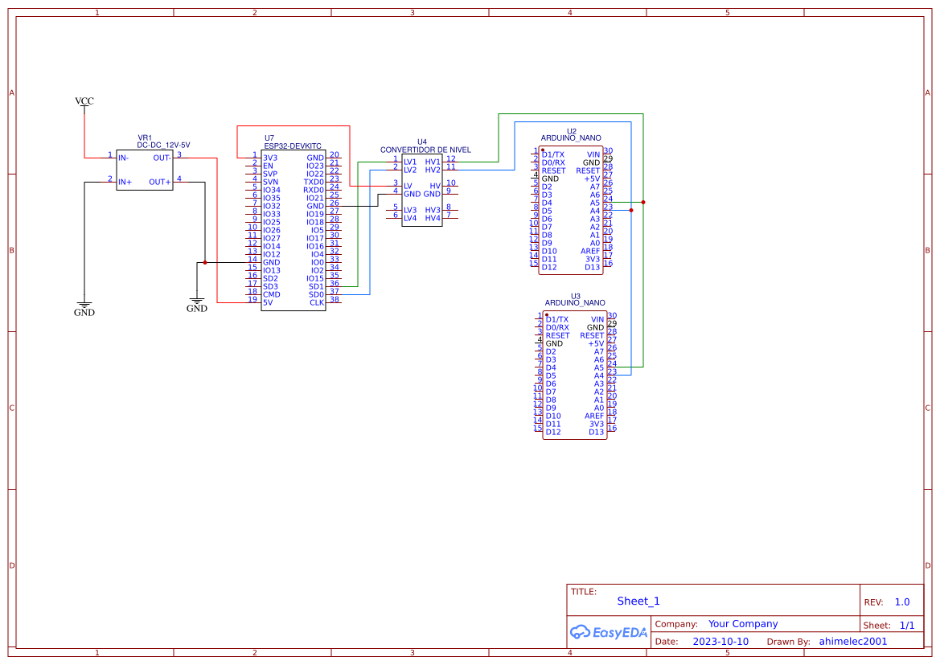Select the VR1 DC-DC_12V-5V component body
This screenshot has width=940, height=665.
pyautogui.click(x=145, y=170)
